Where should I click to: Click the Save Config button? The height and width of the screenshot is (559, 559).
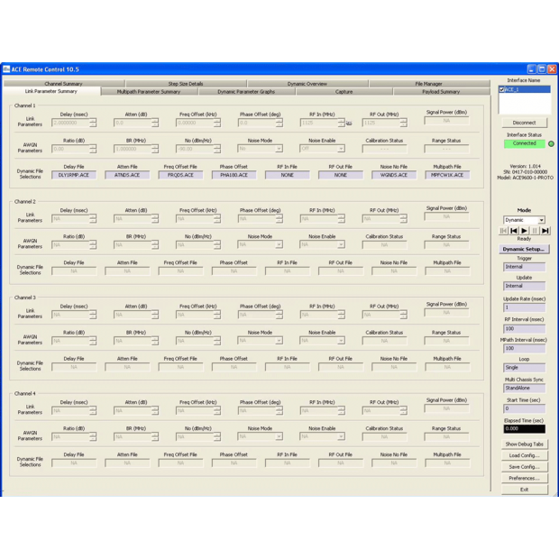pyautogui.click(x=524, y=467)
